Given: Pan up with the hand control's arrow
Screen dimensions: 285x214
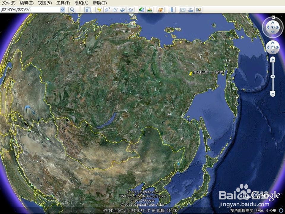Looking at the screenshot, I should pos(273,43).
